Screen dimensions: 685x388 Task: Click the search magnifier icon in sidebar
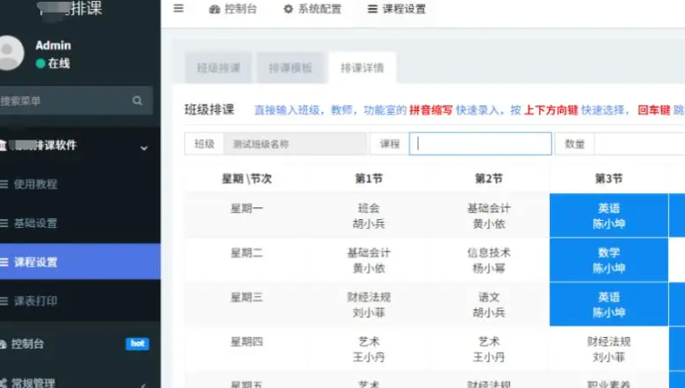(x=138, y=101)
